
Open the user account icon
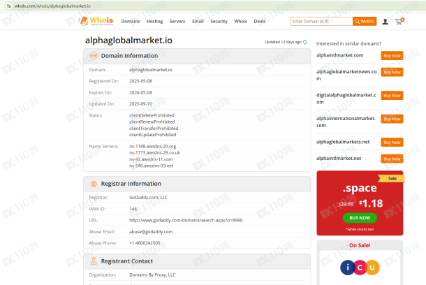pos(385,22)
